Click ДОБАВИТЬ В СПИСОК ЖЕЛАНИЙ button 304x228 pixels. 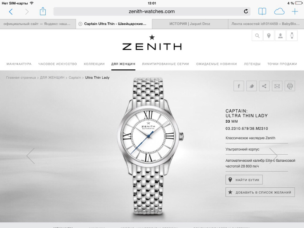click(x=260, y=192)
